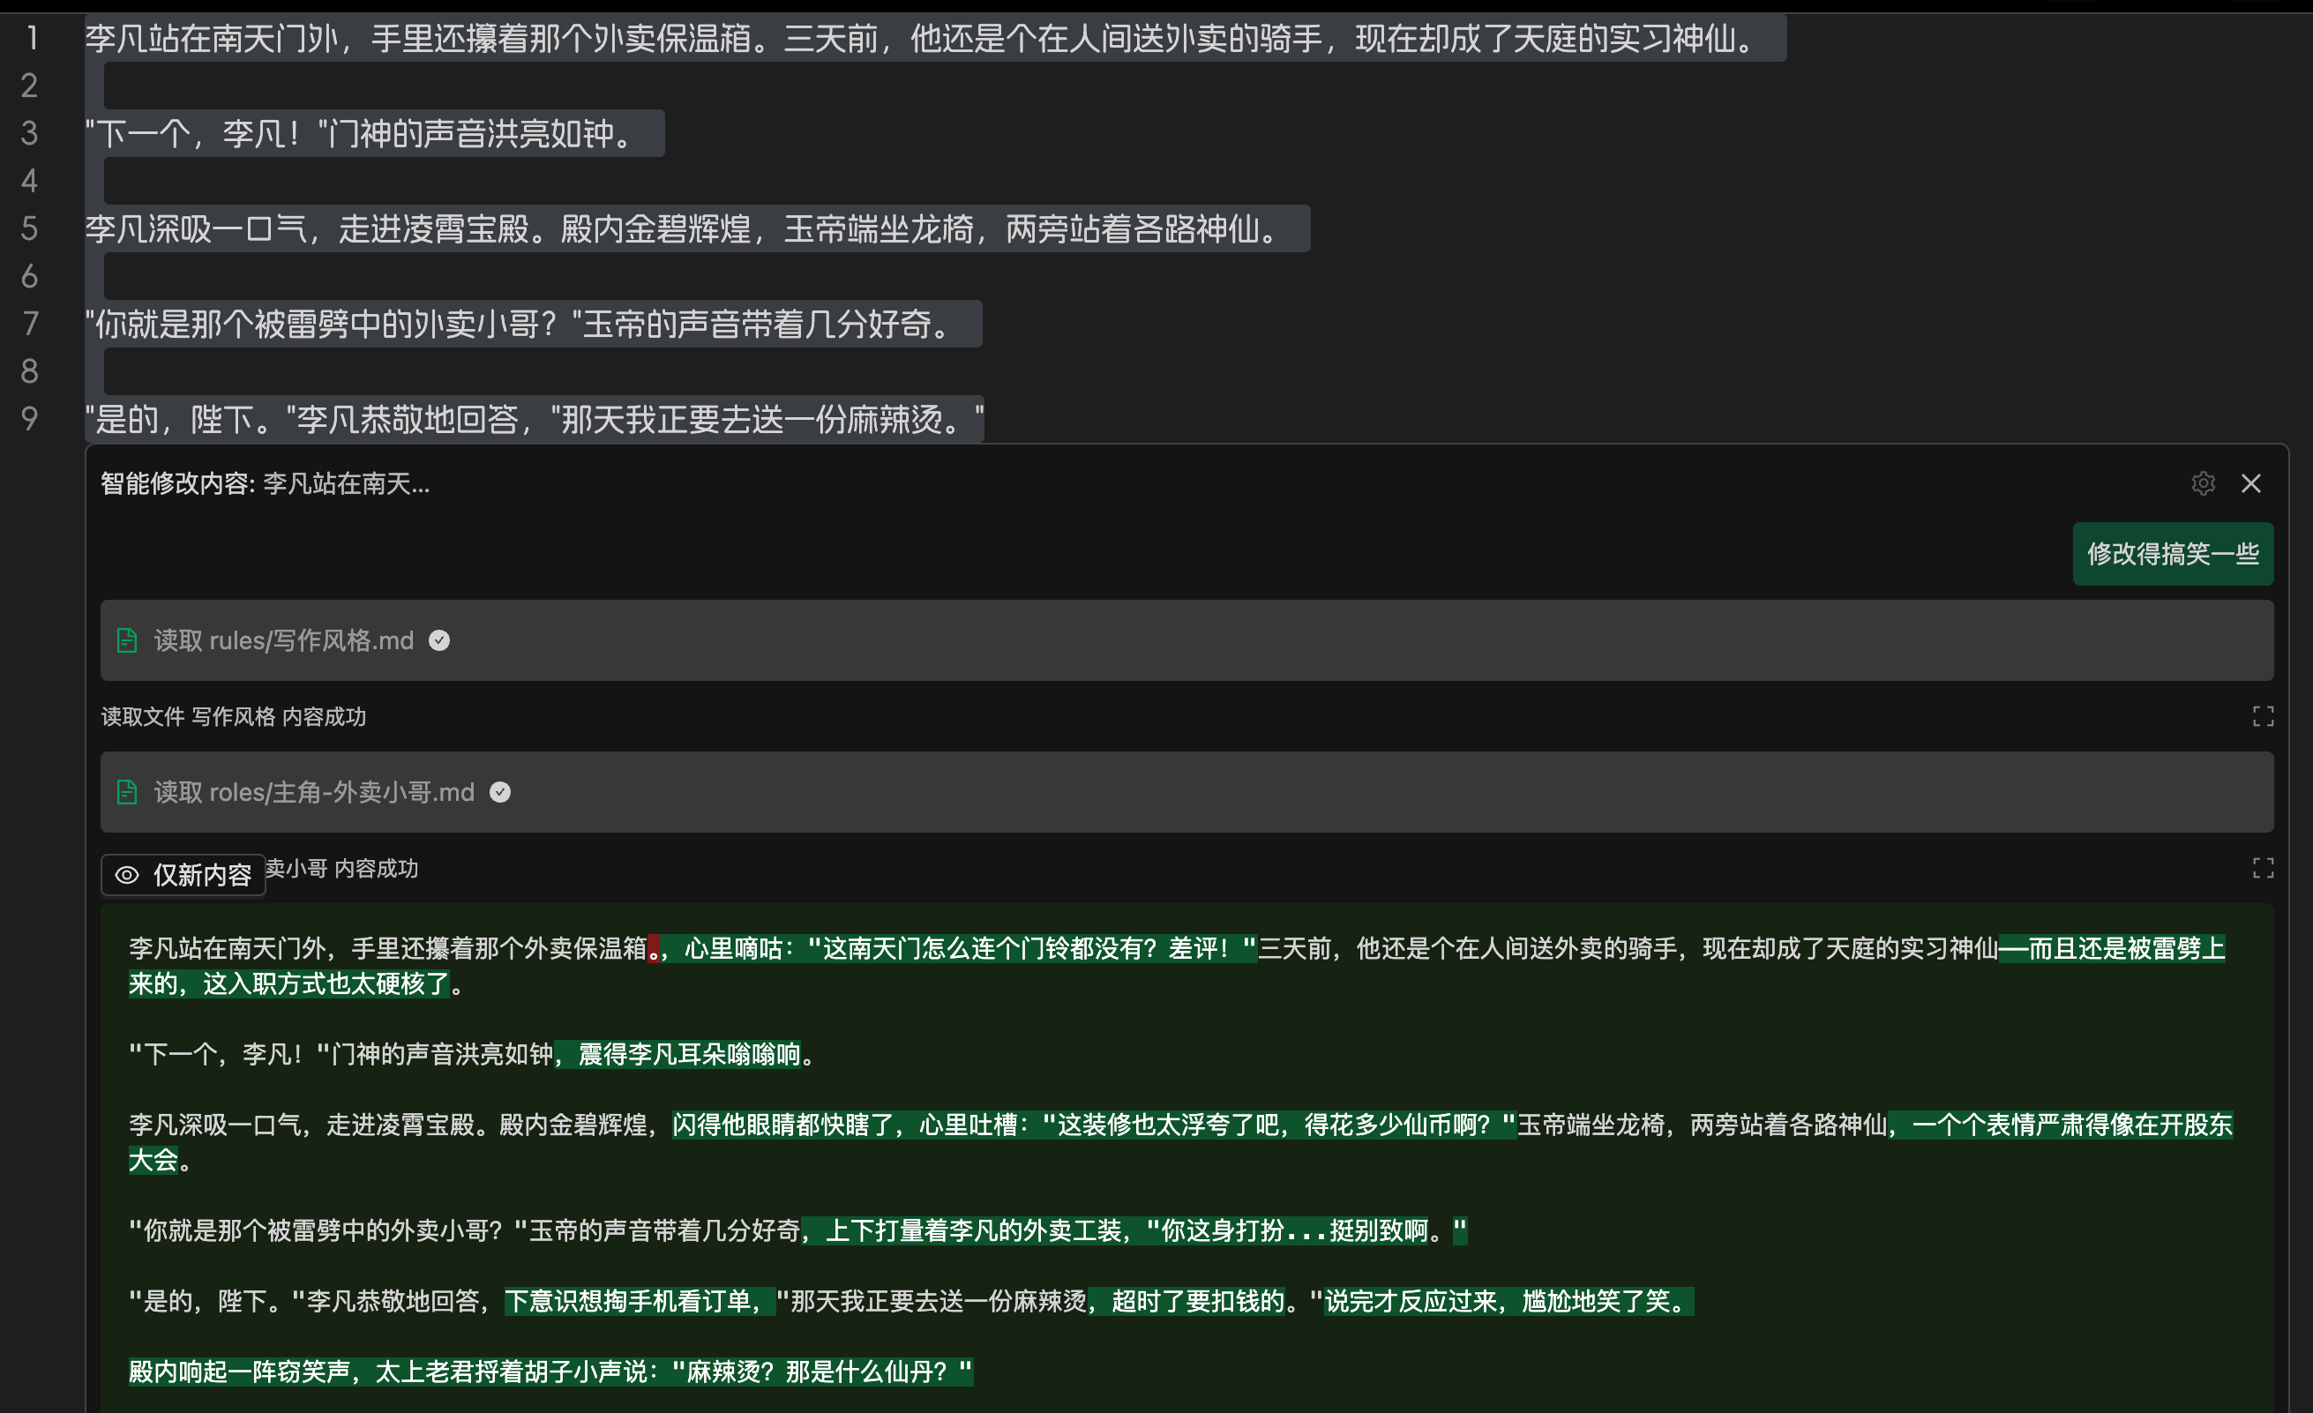The image size is (2313, 1413).
Task: Expand the 写作风格 read result to fullscreen
Action: (2263, 717)
